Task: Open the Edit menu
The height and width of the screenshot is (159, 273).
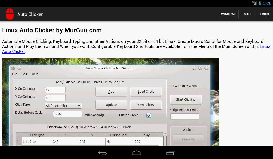Action: 24,74
